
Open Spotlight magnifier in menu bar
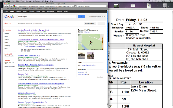click(170, 1)
